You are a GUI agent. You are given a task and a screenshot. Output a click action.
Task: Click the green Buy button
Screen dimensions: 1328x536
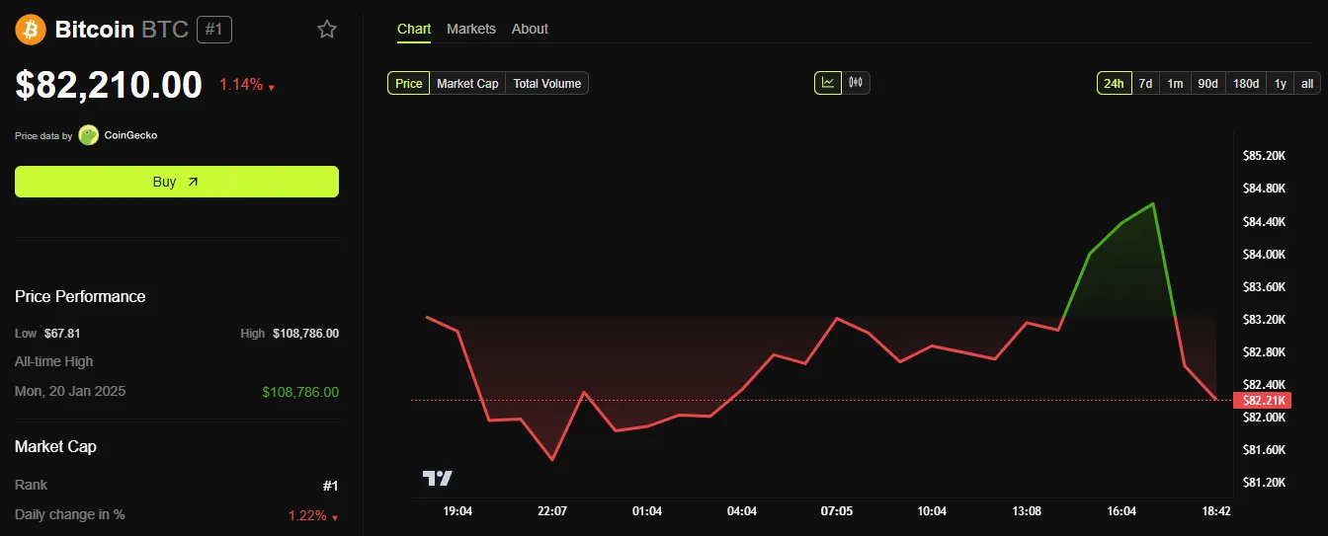(x=177, y=182)
